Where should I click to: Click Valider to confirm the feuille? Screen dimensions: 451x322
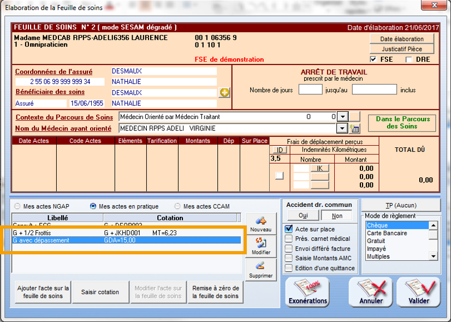(x=418, y=292)
